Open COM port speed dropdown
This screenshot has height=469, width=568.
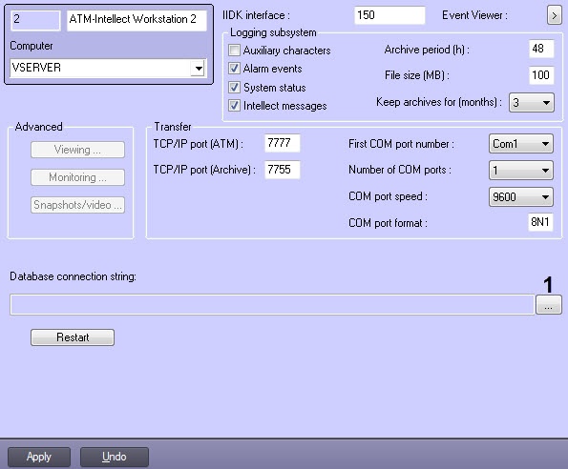(x=520, y=196)
